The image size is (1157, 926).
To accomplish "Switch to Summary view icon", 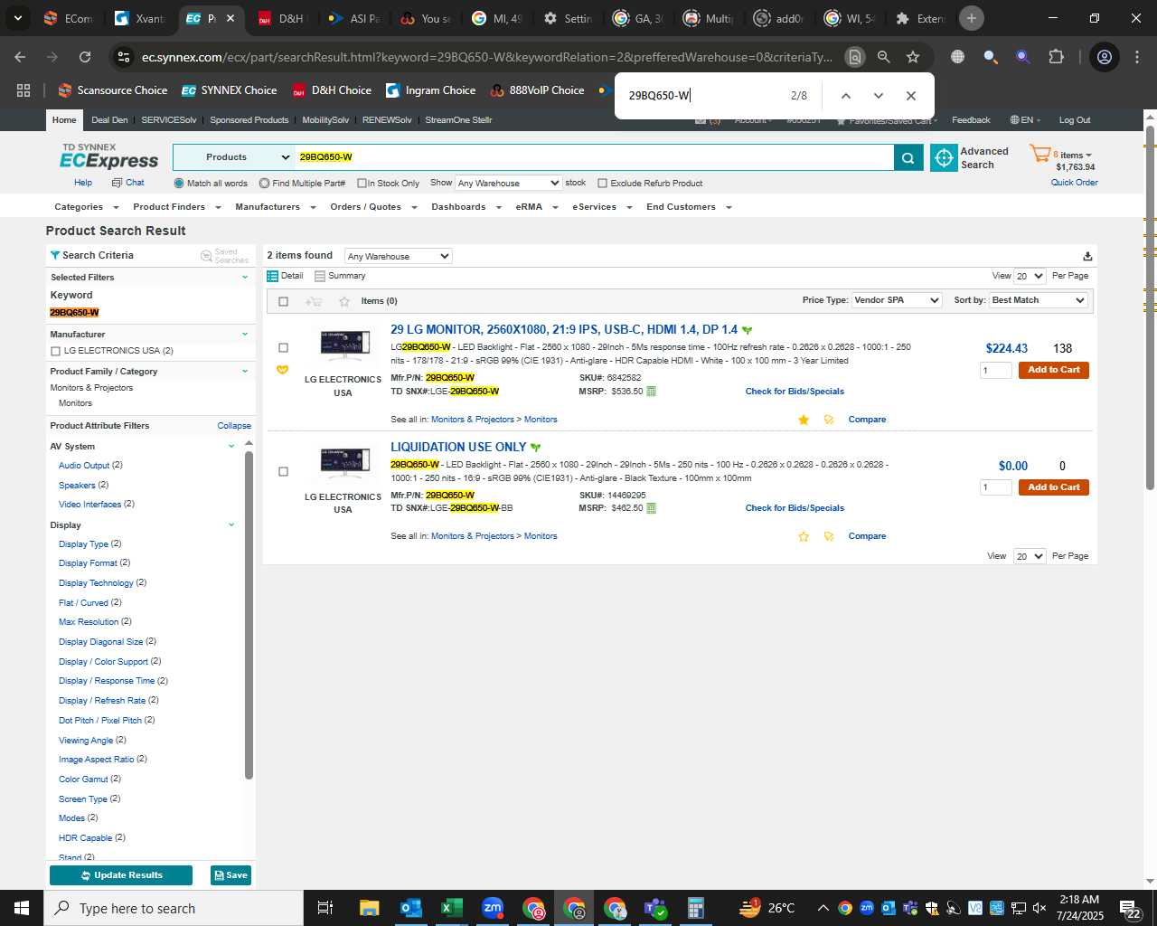I will point(319,276).
